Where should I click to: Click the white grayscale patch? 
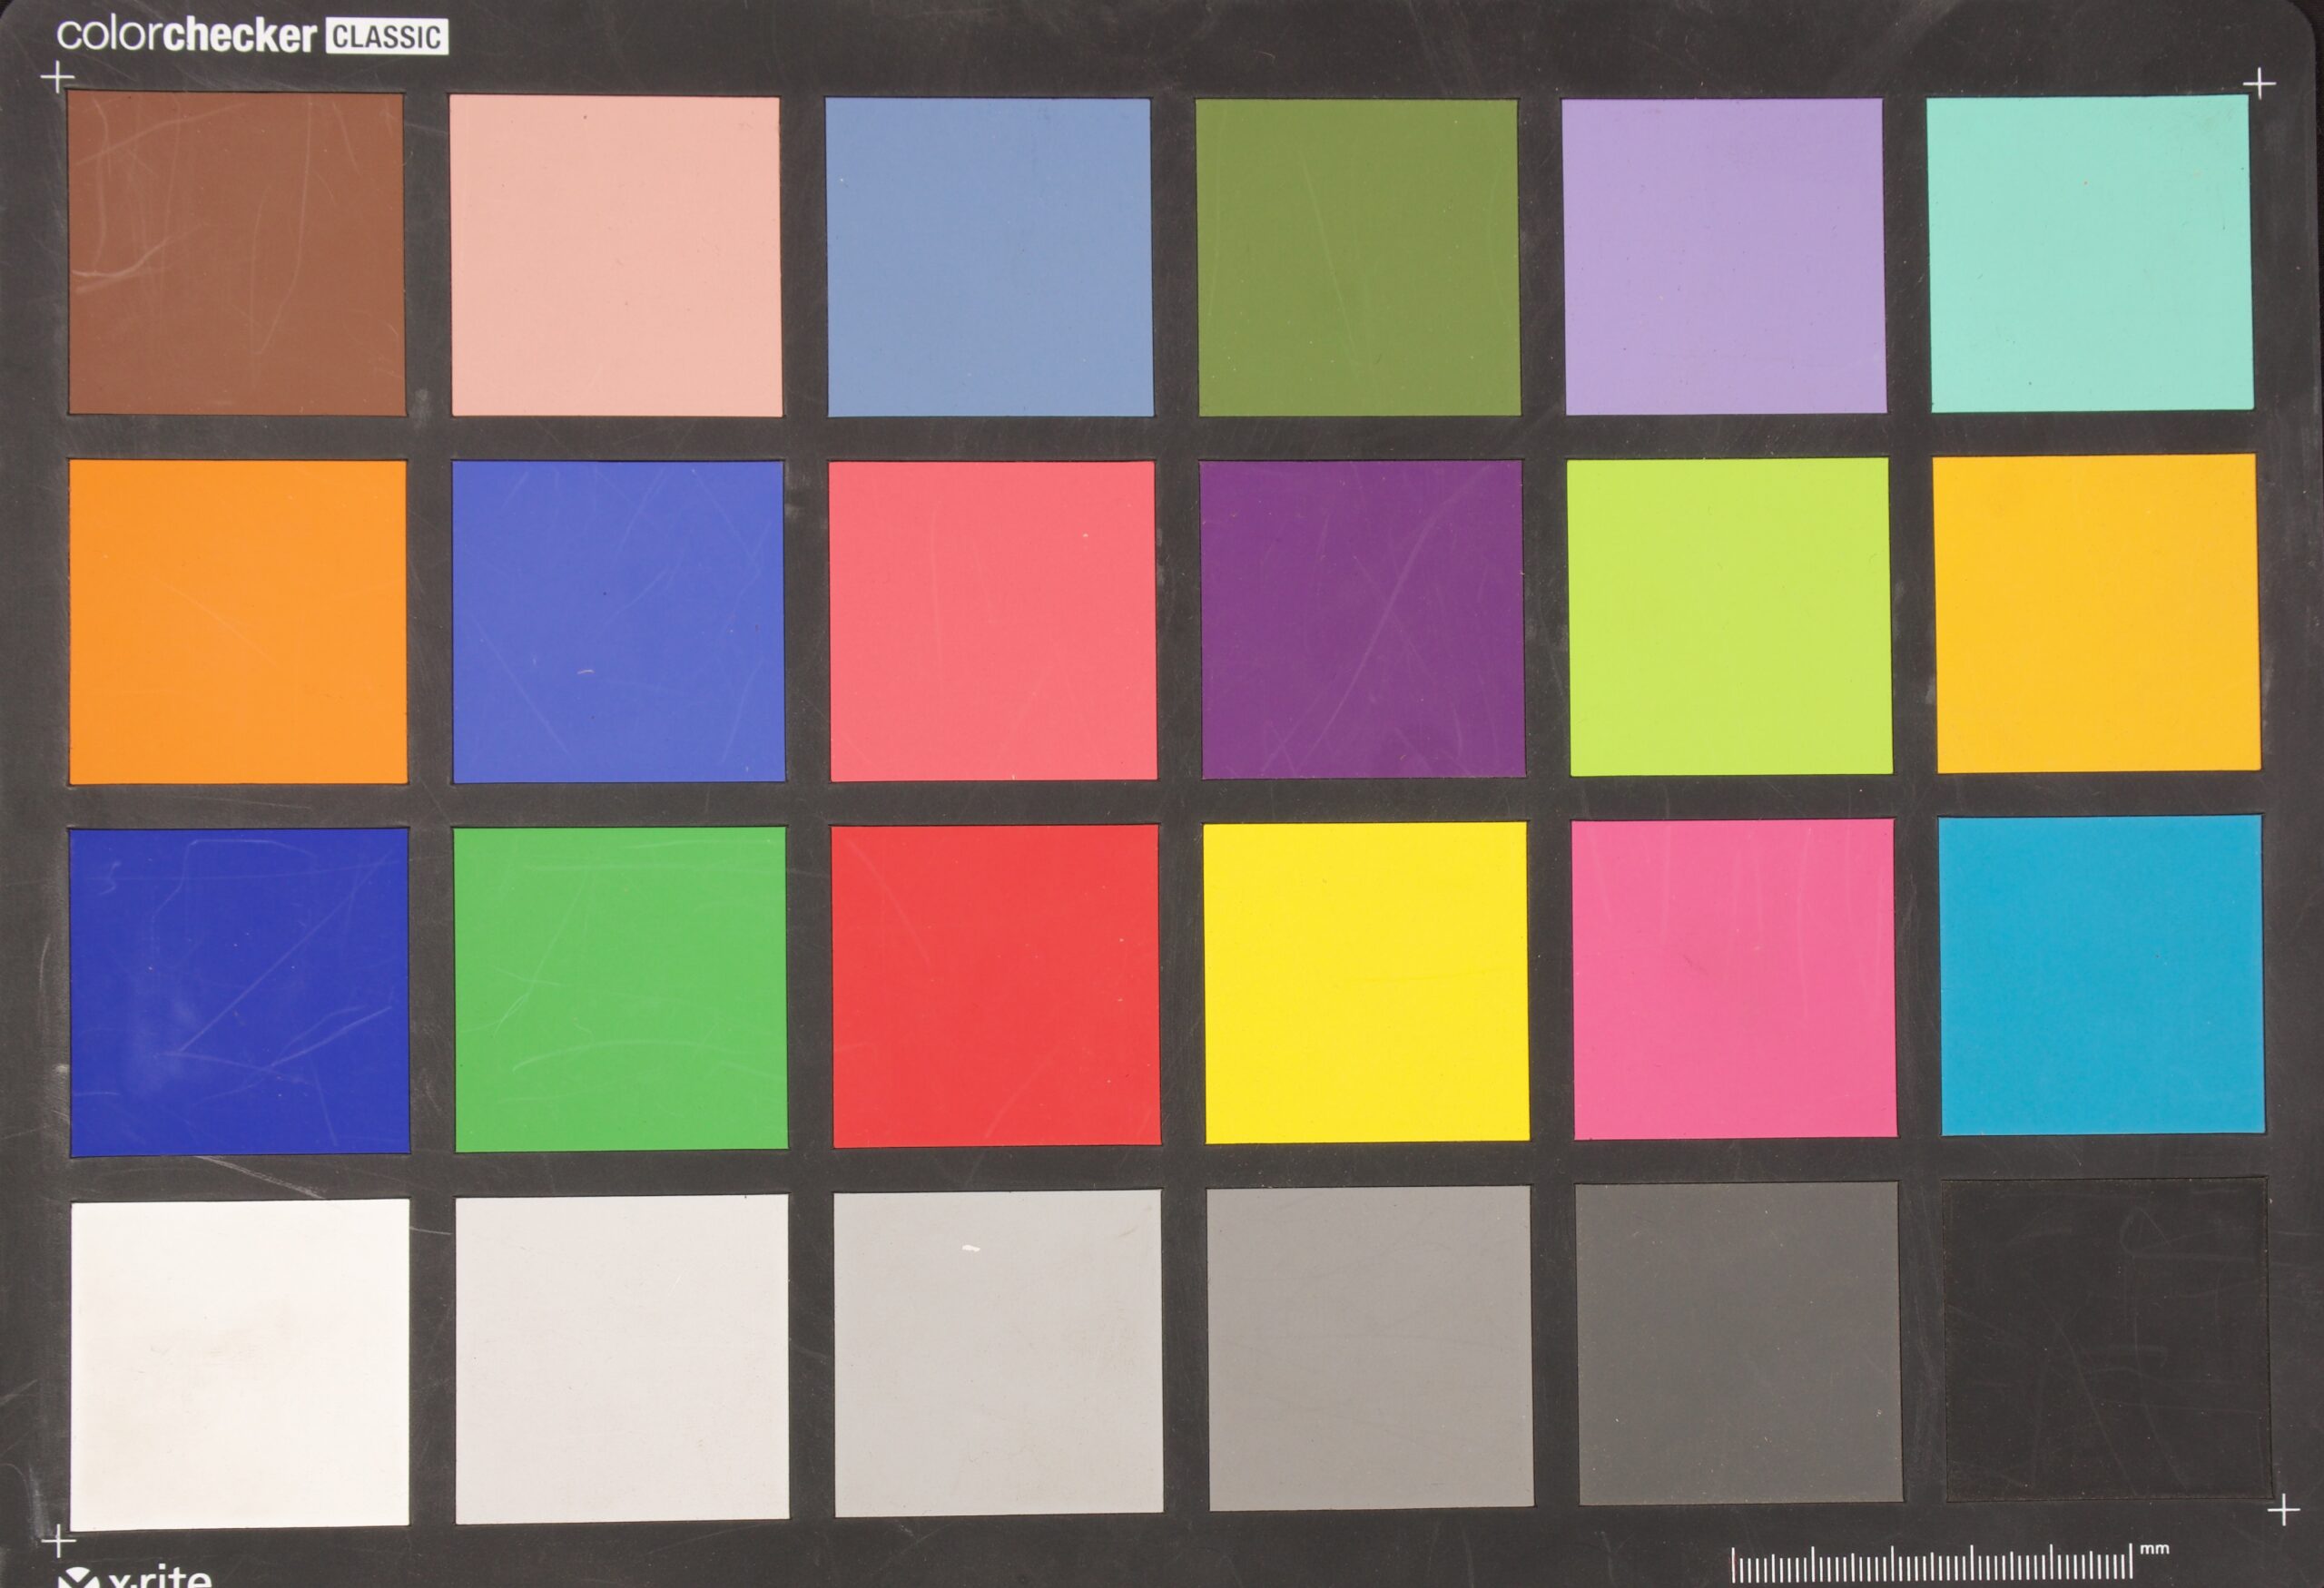pos(240,1363)
